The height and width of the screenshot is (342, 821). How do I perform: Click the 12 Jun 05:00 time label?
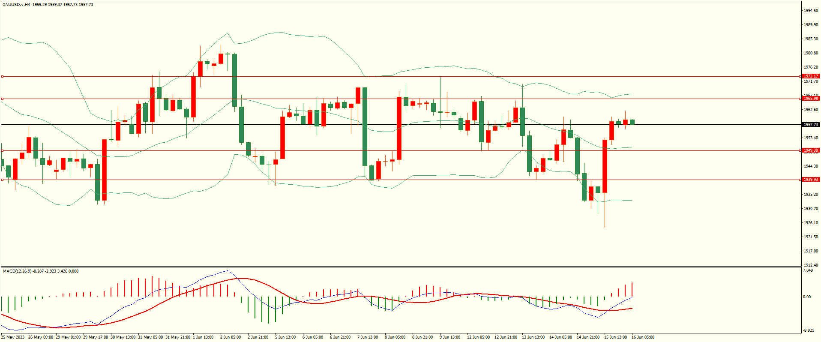pos(478,337)
